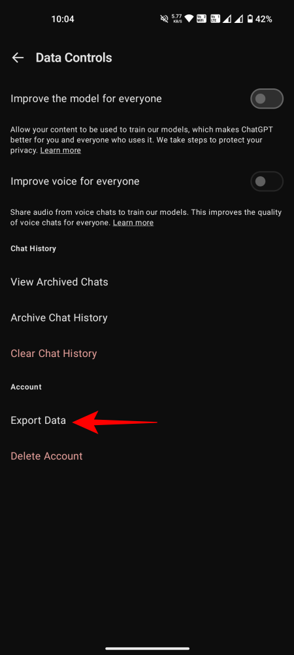Tap the VoWiFi indicator icon in status bar
Screen dimensions: 294x655
[201, 19]
